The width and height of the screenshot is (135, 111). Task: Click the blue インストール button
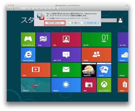[x=92, y=23]
